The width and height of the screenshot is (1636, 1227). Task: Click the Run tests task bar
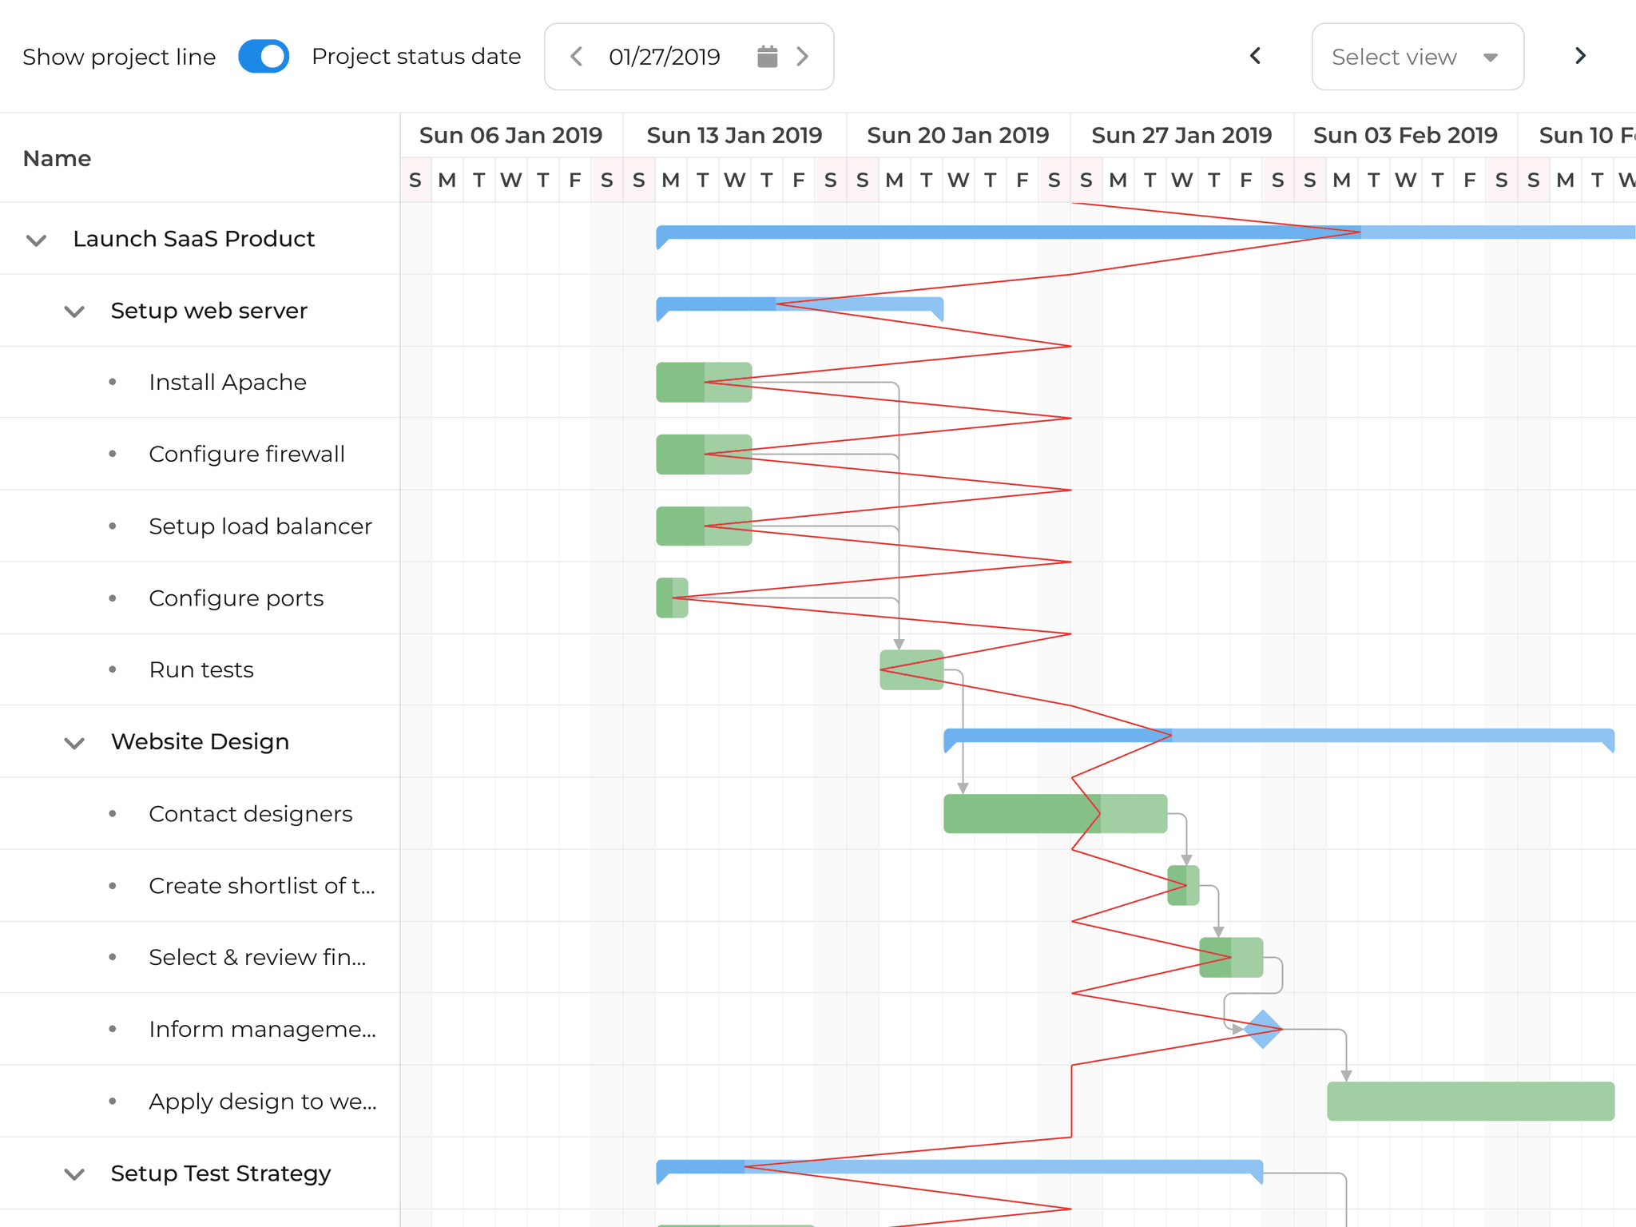[x=911, y=669]
